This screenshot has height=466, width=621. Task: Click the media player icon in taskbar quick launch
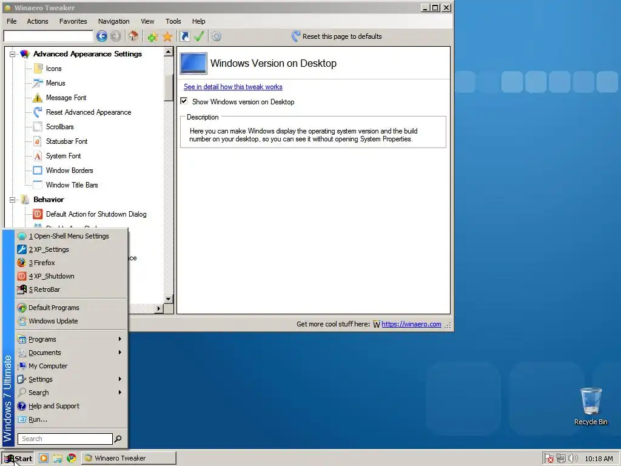tap(44, 458)
